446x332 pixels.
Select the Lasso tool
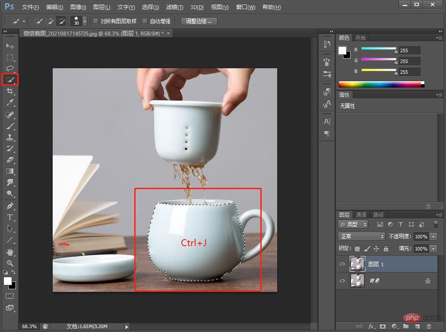point(9,68)
